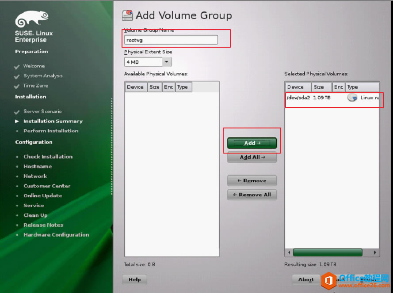Click the disk icon beside /dev/sda2
393x293 pixels.
[x=352, y=98]
